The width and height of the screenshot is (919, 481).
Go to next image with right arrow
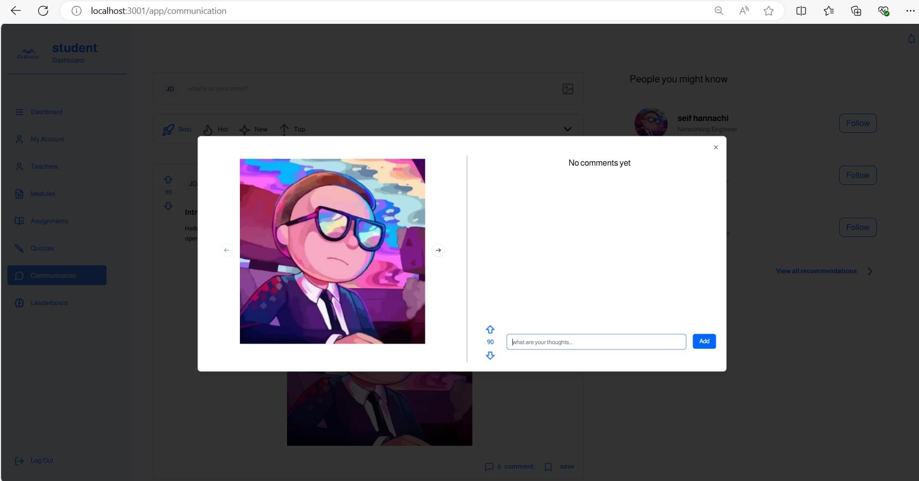point(438,250)
